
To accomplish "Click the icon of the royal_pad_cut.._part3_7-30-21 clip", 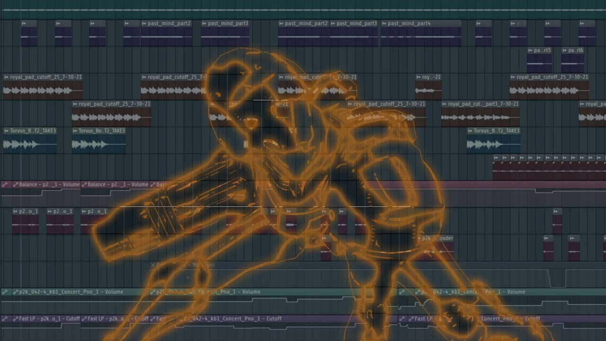I will point(445,104).
